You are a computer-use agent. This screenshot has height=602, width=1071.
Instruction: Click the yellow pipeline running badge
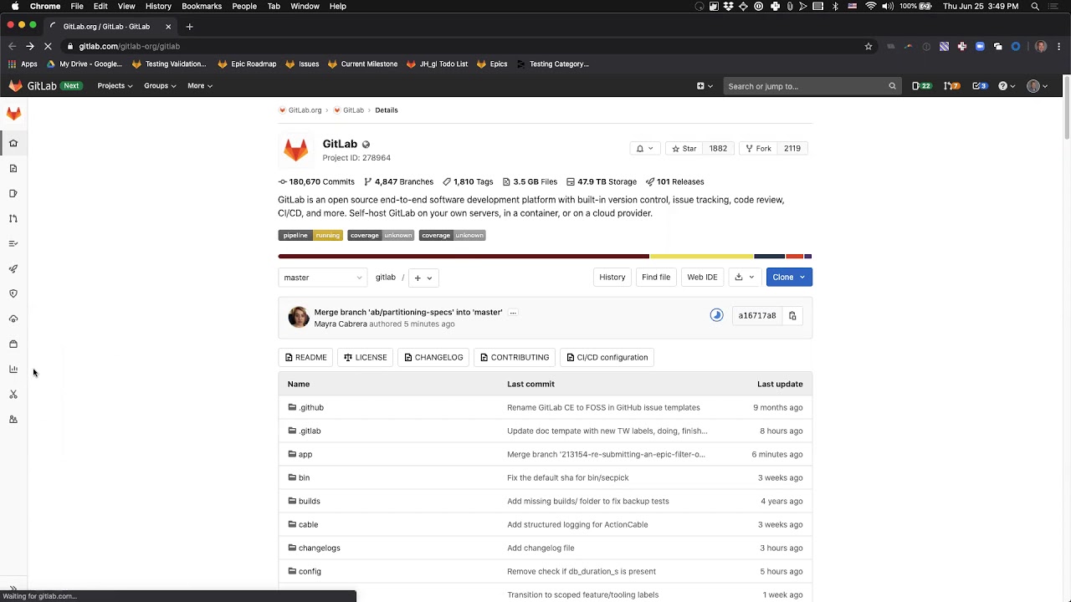310,235
